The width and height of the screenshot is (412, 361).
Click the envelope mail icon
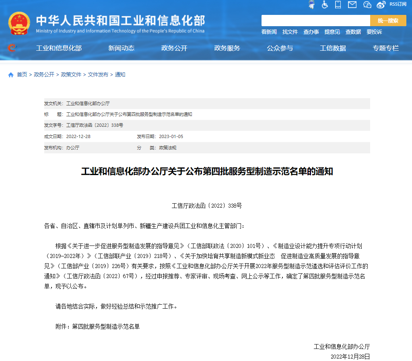coord(352,4)
